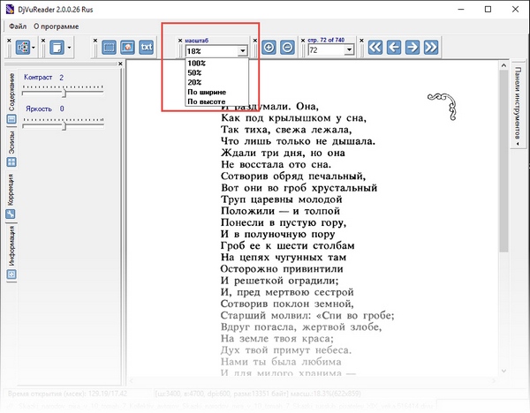The height and width of the screenshot is (413, 530).
Task: Click the image copy tool icon
Action: point(127,48)
